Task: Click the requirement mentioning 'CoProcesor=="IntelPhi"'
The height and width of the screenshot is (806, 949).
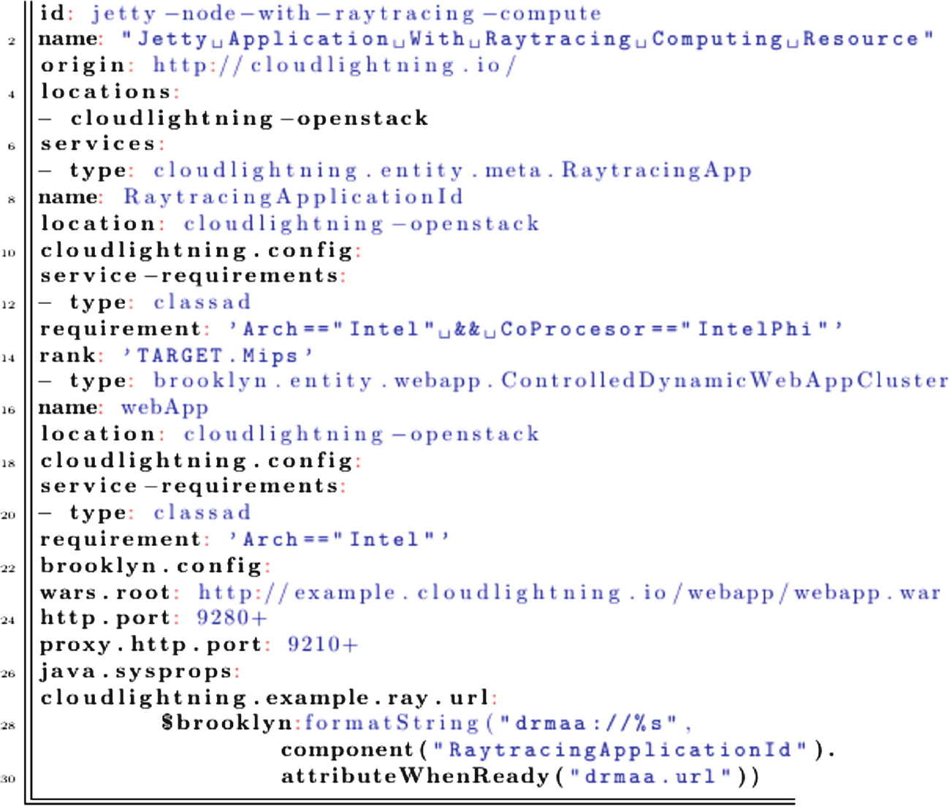Action: tap(536, 329)
